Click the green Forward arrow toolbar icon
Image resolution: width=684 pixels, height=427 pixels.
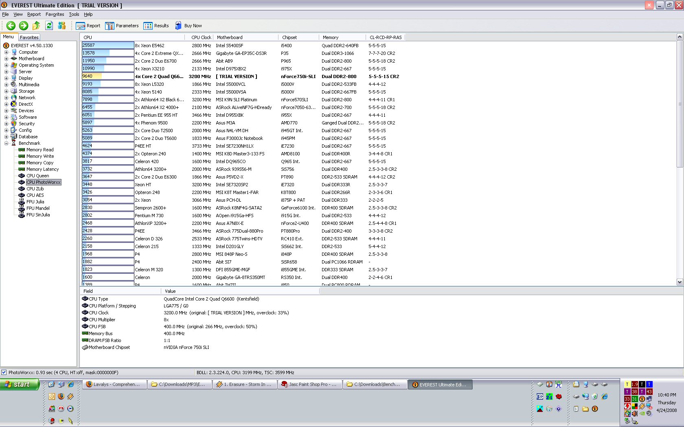coord(24,26)
